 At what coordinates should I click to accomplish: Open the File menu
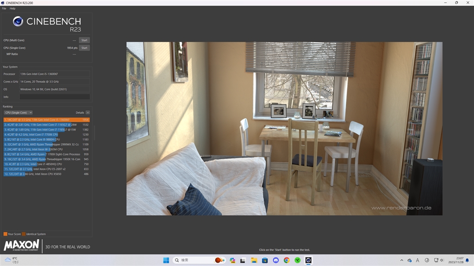pyautogui.click(x=4, y=8)
